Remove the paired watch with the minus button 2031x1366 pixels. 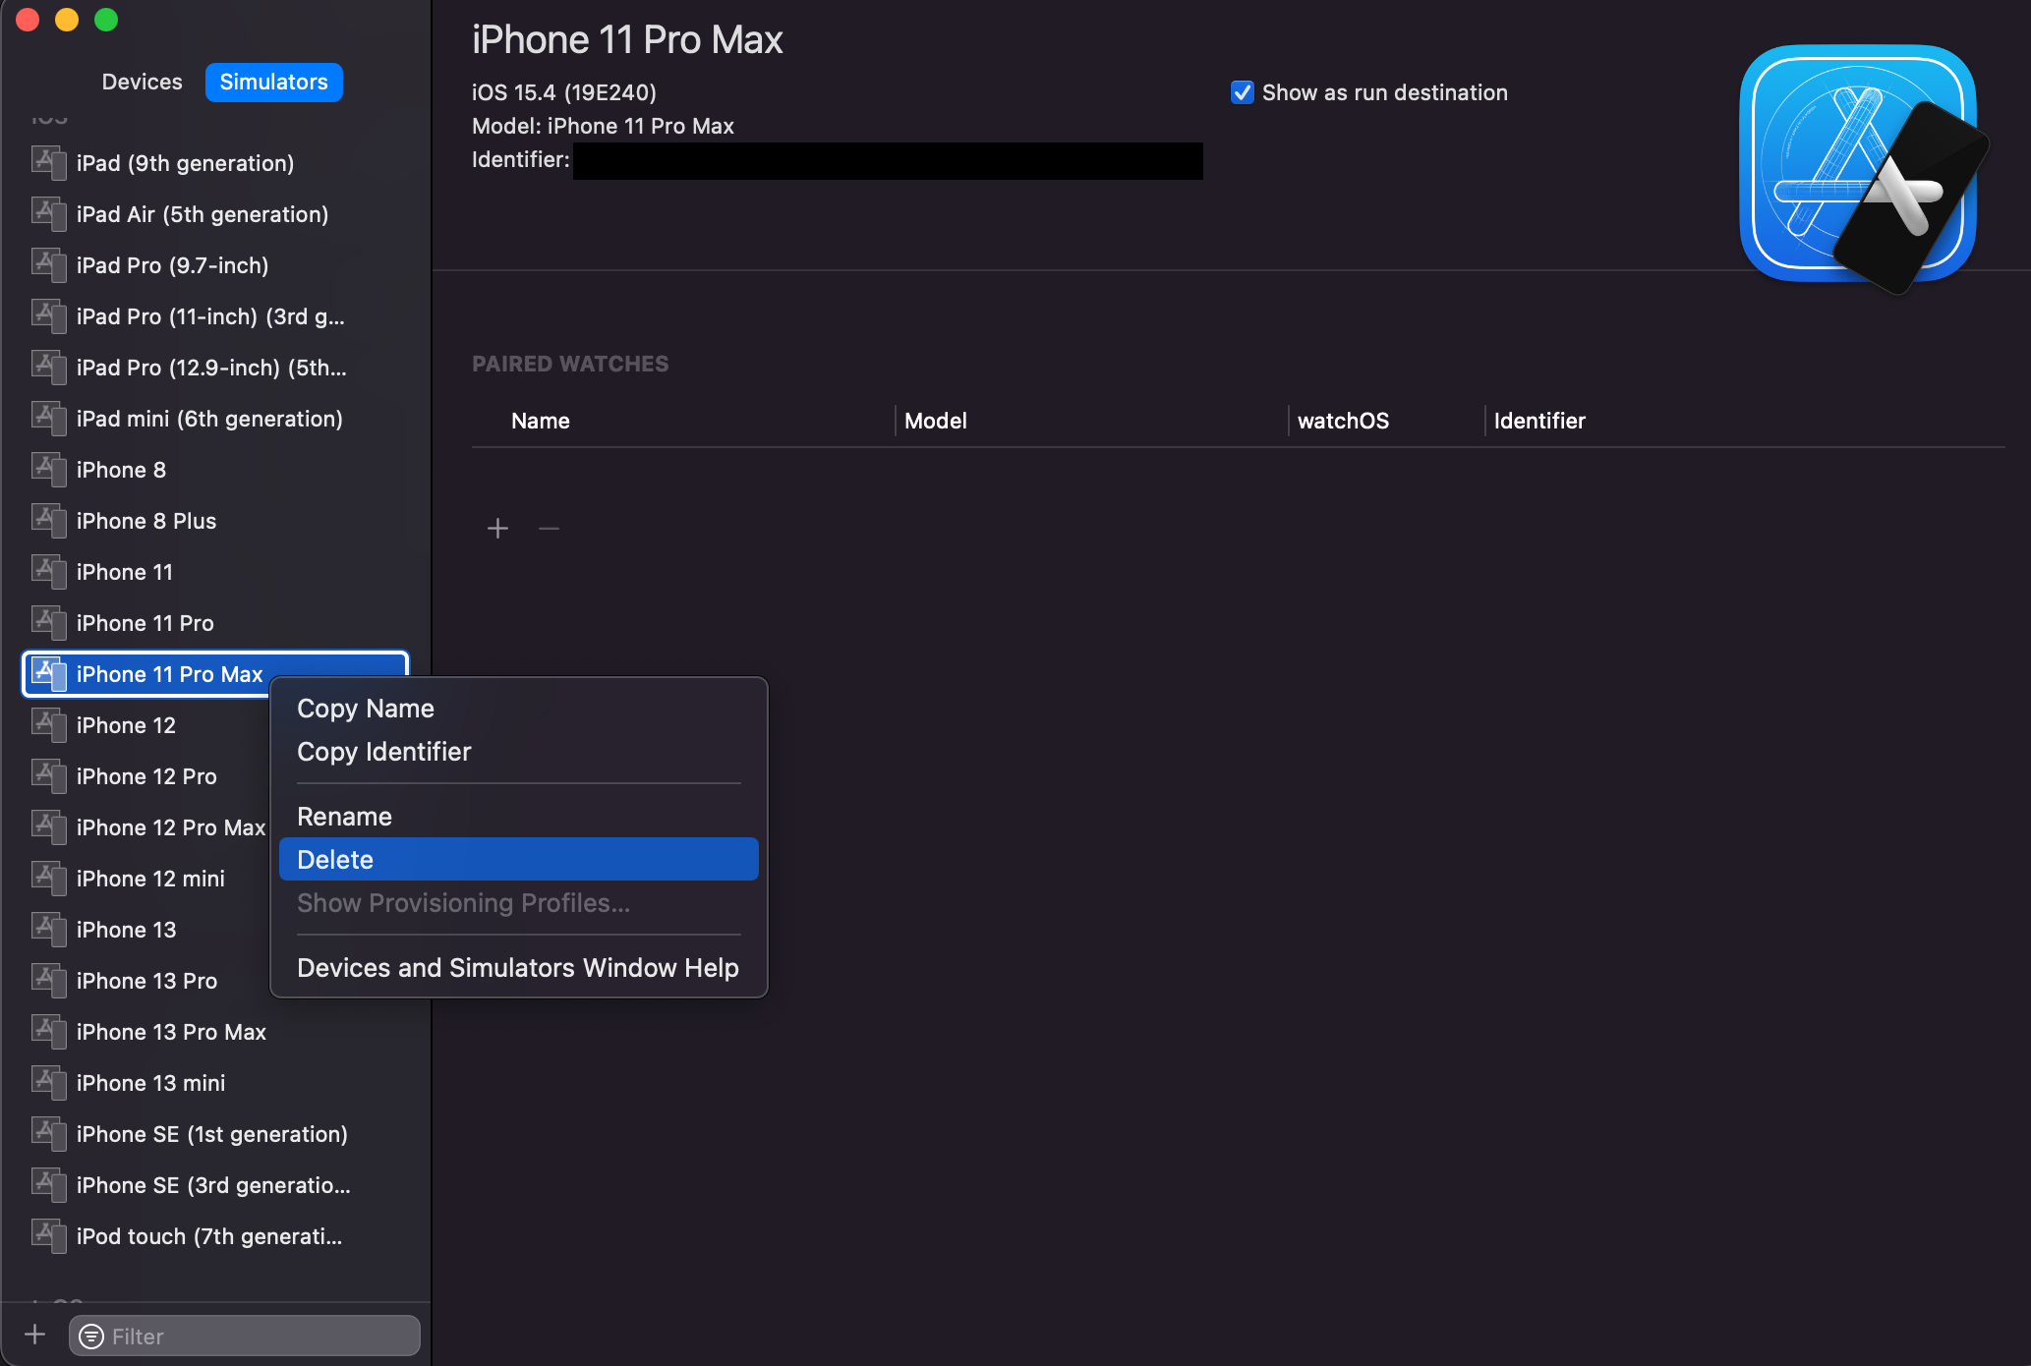[x=549, y=529]
